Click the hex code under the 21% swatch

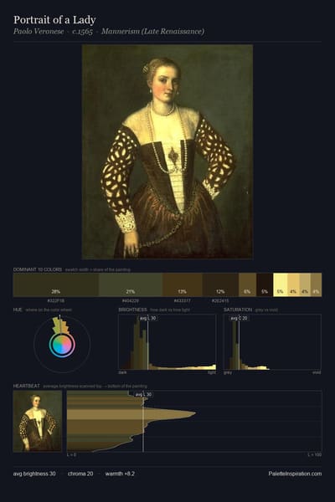click(x=131, y=301)
